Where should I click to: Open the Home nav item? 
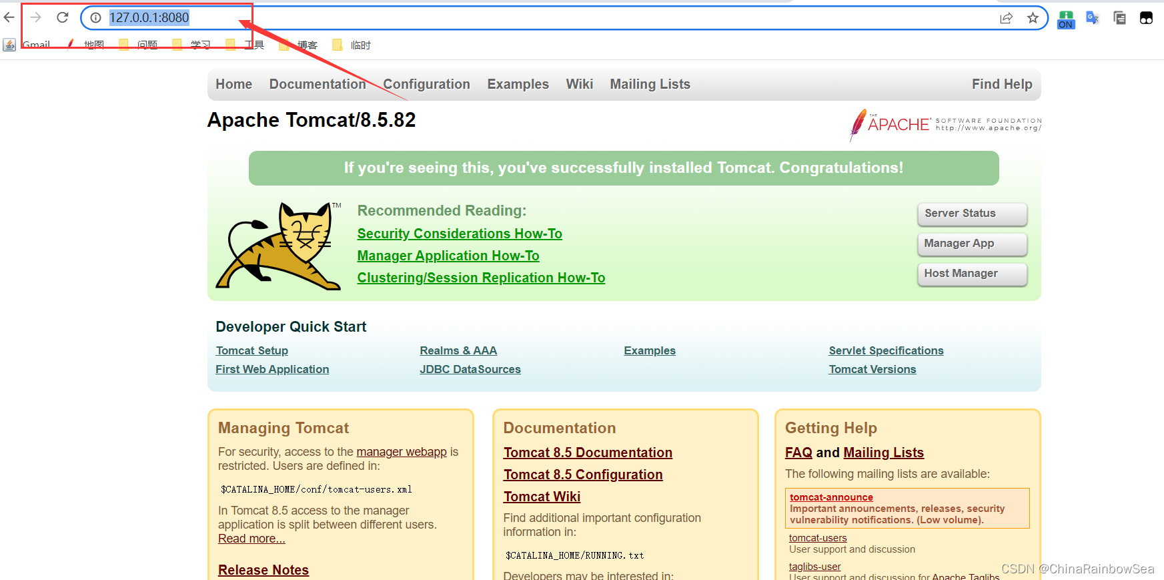(233, 84)
